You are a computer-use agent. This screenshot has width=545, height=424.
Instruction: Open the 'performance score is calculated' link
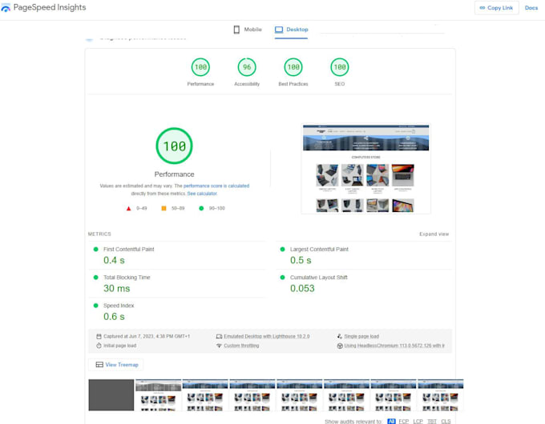click(x=216, y=186)
